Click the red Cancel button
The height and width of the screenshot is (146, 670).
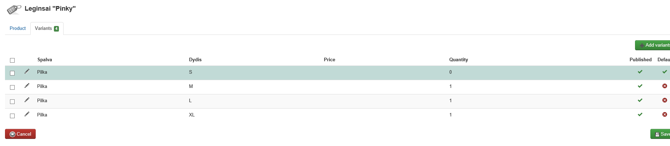(20, 134)
